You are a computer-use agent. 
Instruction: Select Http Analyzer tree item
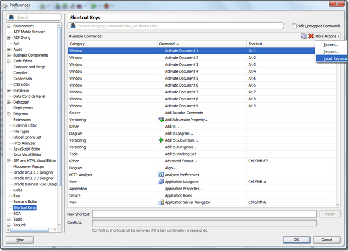[x=25, y=143]
